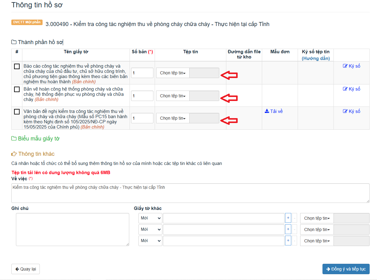
Task: Open Chọn tệp tin dropdown for Báo cáo row
Action: [x=173, y=73]
